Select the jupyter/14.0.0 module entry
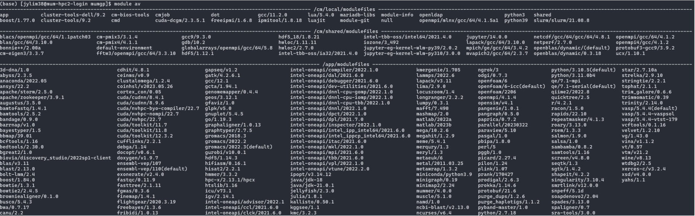 (x=481, y=37)
